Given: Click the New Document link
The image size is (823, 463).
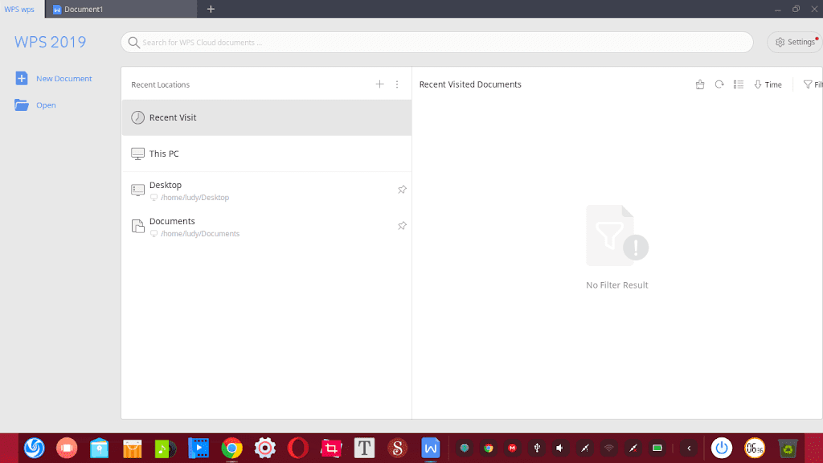Looking at the screenshot, I should click(x=64, y=78).
